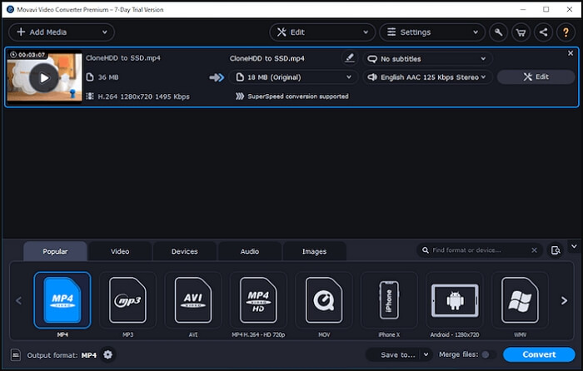Toggle the Merge files switch
This screenshot has height=371, width=583.
click(x=488, y=355)
